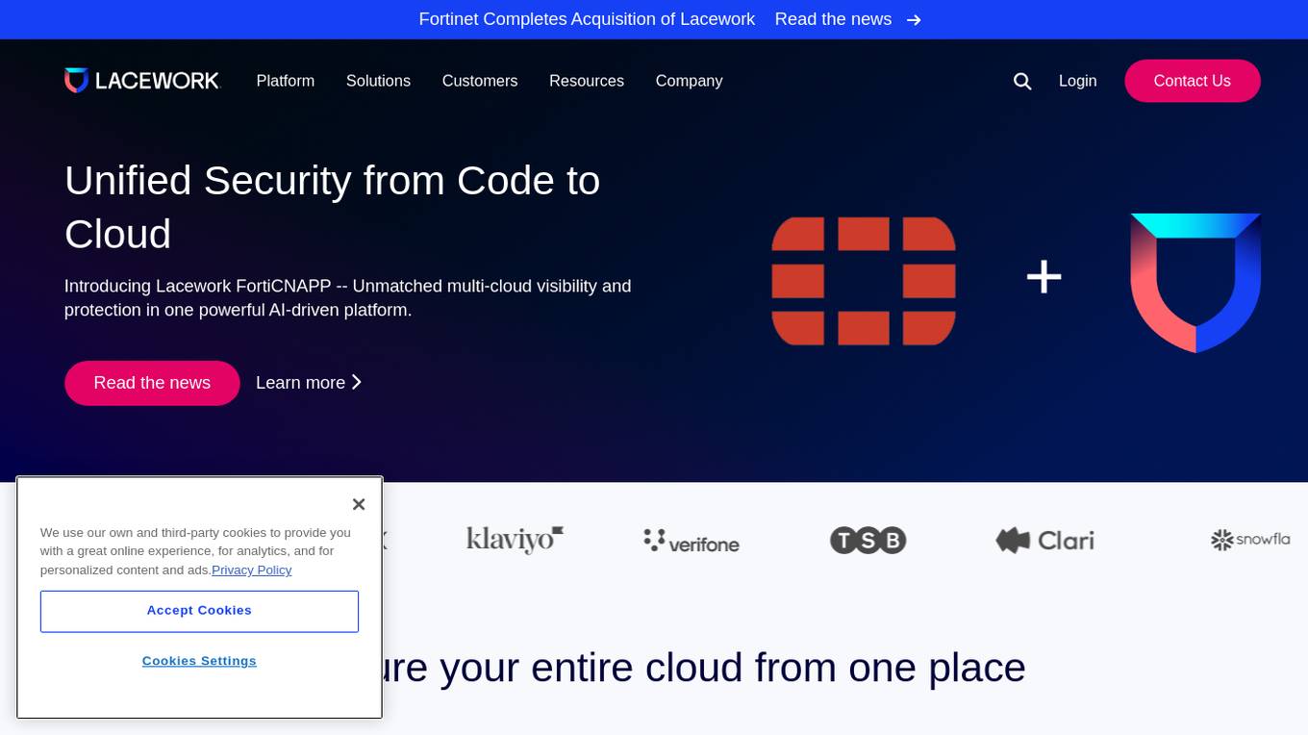Accept Cookies in the consent dialog

[x=199, y=611]
